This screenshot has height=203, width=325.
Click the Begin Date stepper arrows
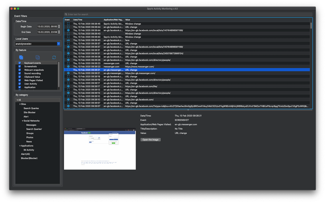[59, 26]
